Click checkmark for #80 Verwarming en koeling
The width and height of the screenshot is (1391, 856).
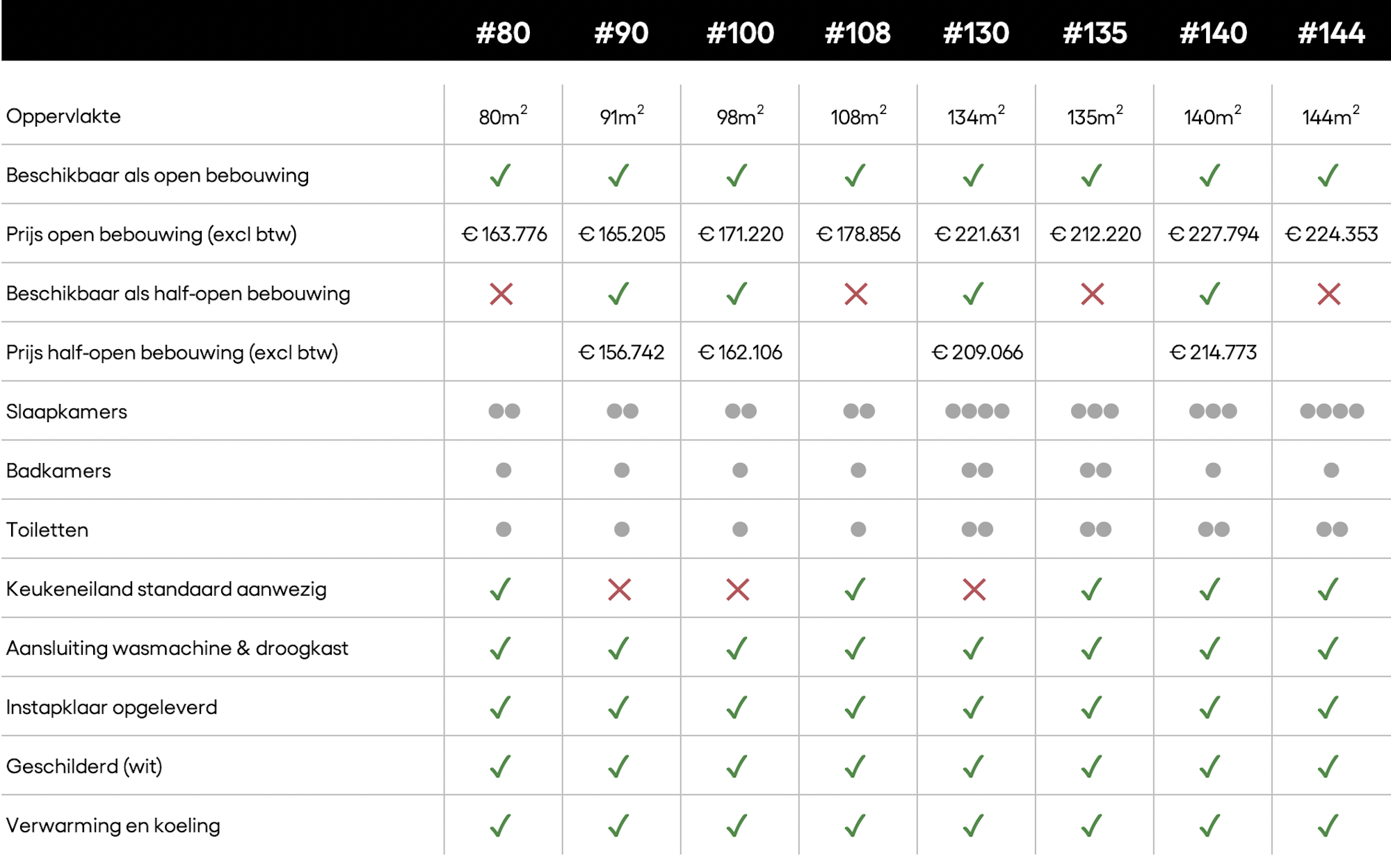[x=500, y=825]
